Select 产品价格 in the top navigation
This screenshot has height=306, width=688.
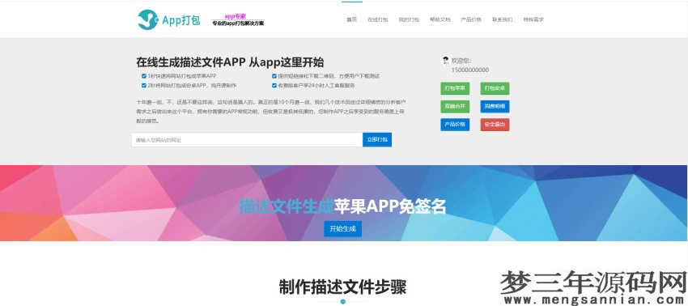[x=471, y=19]
